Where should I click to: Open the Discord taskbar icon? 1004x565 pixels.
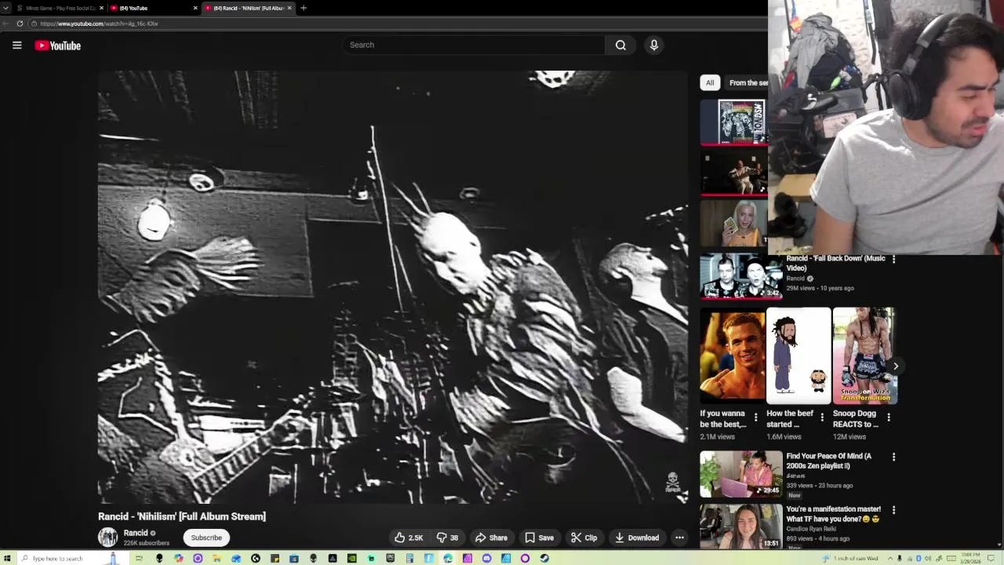pyautogui.click(x=486, y=559)
